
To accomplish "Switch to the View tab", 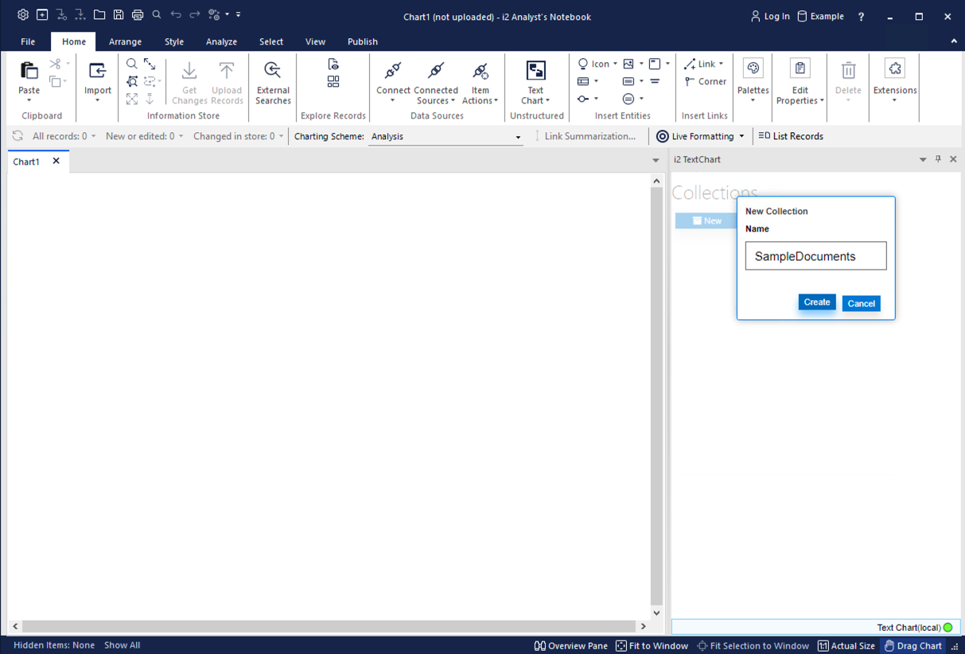I will point(315,41).
